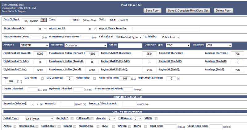Open the Weather VFR dropdown

[x=219, y=45]
